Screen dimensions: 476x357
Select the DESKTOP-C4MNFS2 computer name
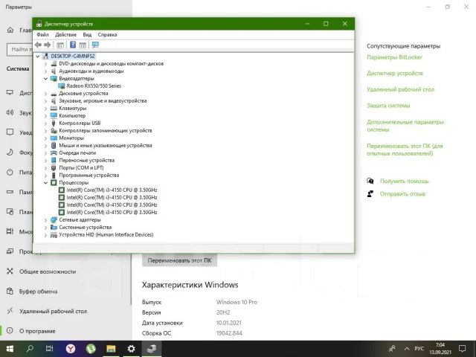[73, 57]
